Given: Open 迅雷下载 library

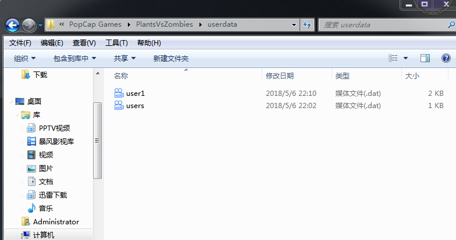Looking at the screenshot, I should point(52,195).
